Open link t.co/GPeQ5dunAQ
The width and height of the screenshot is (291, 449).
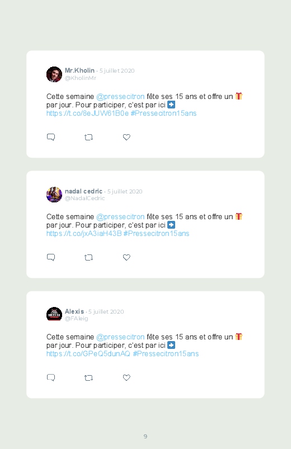click(88, 354)
